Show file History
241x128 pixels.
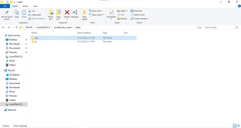point(122,19)
